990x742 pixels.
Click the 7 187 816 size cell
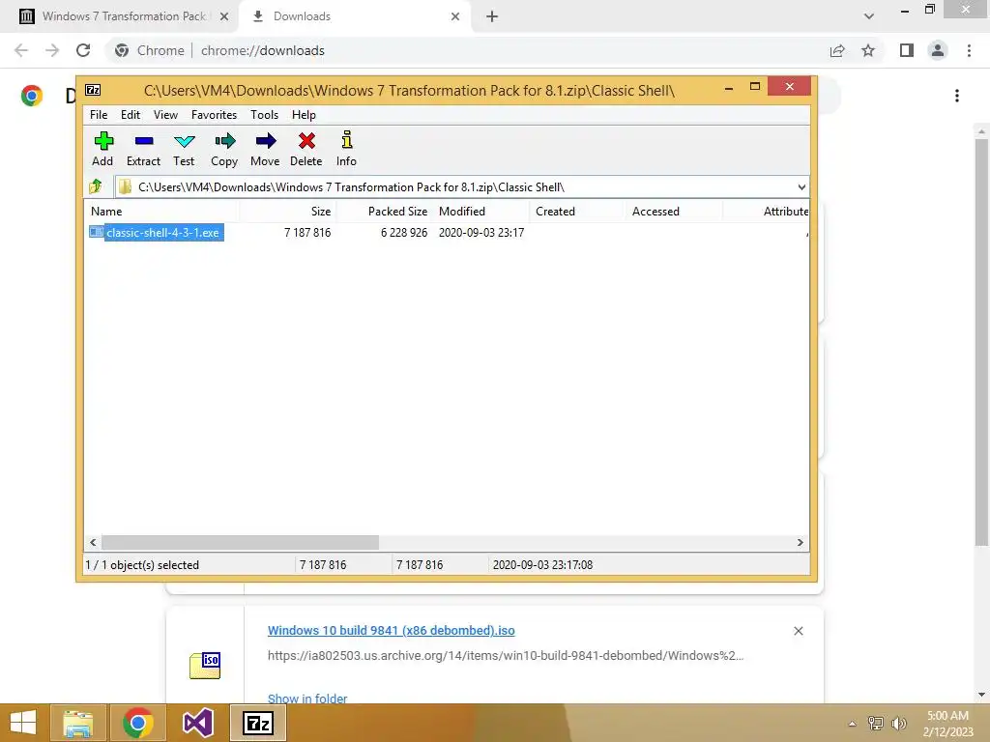(307, 232)
